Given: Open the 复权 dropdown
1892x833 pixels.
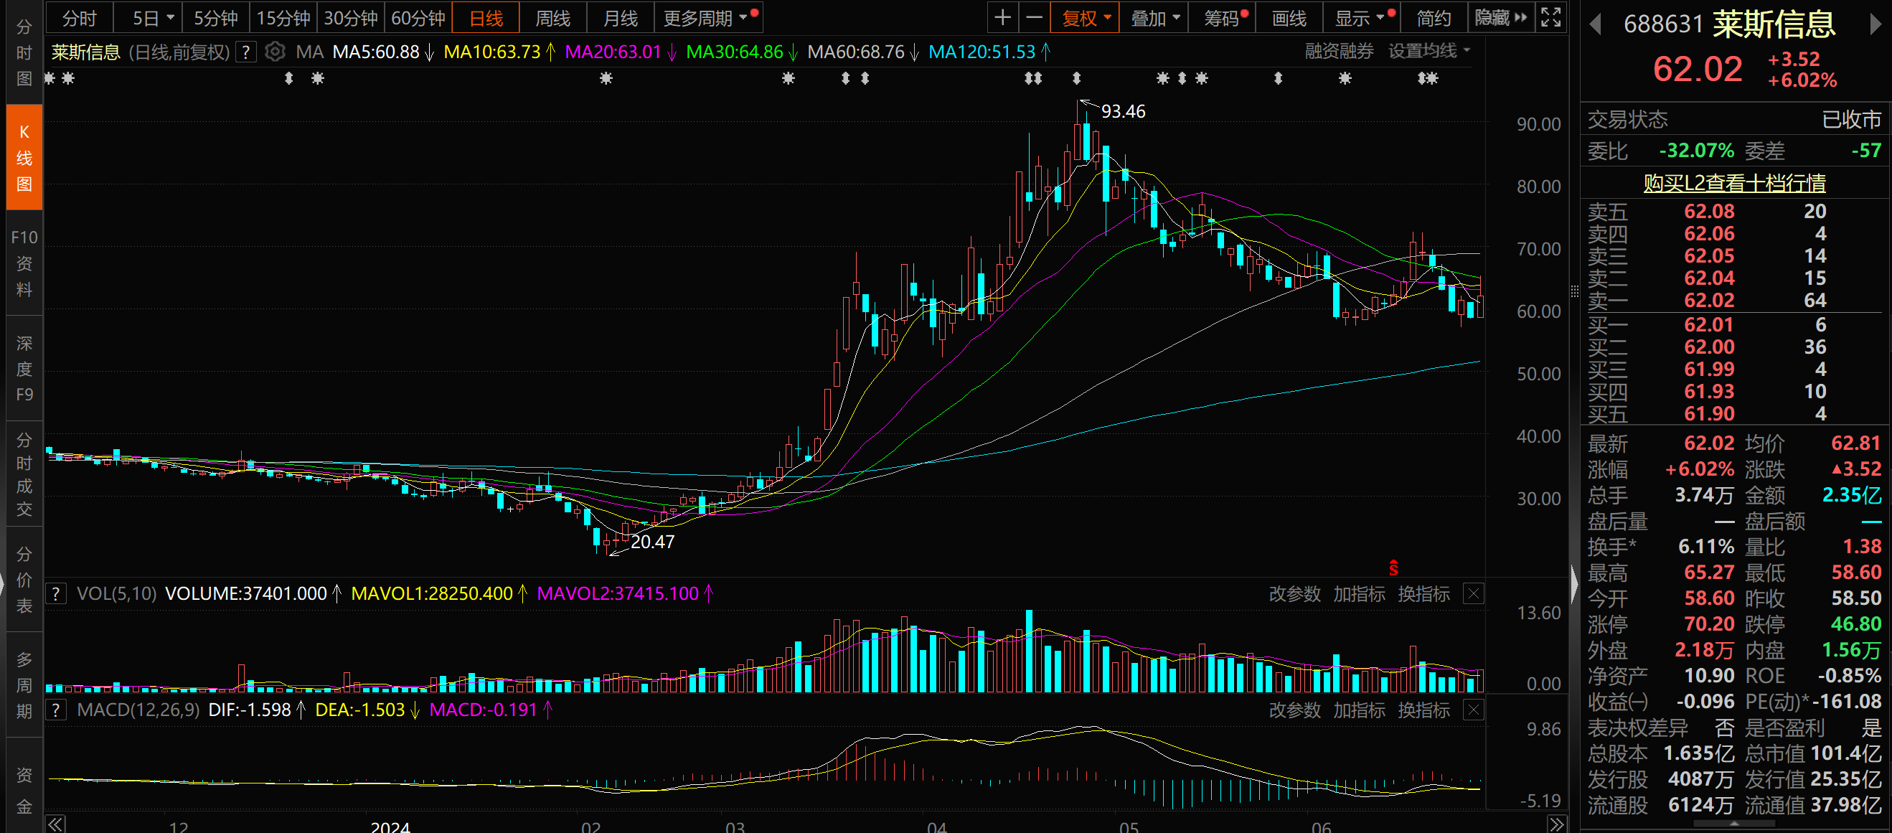Looking at the screenshot, I should tap(1085, 18).
